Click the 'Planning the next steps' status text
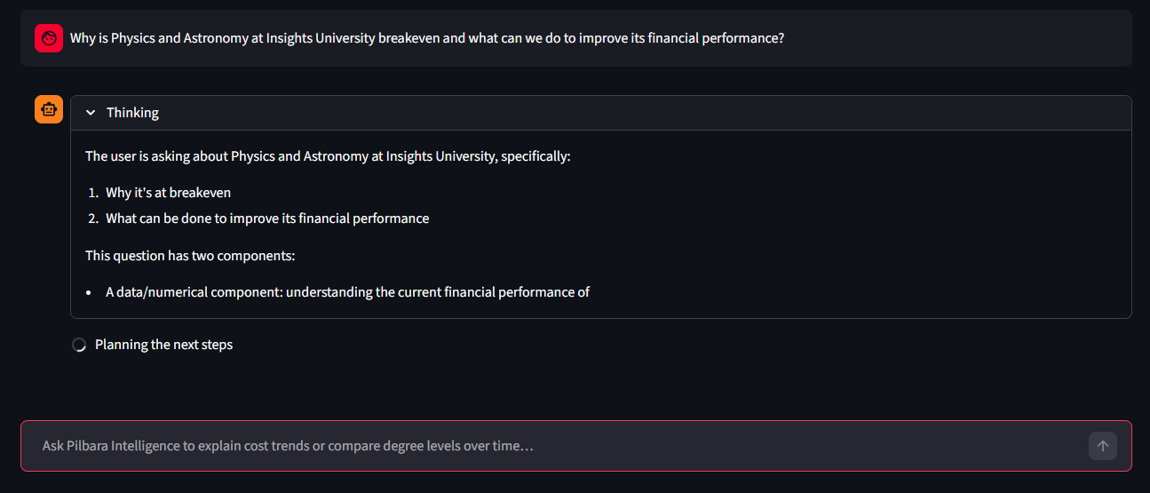The width and height of the screenshot is (1150, 493). [163, 345]
